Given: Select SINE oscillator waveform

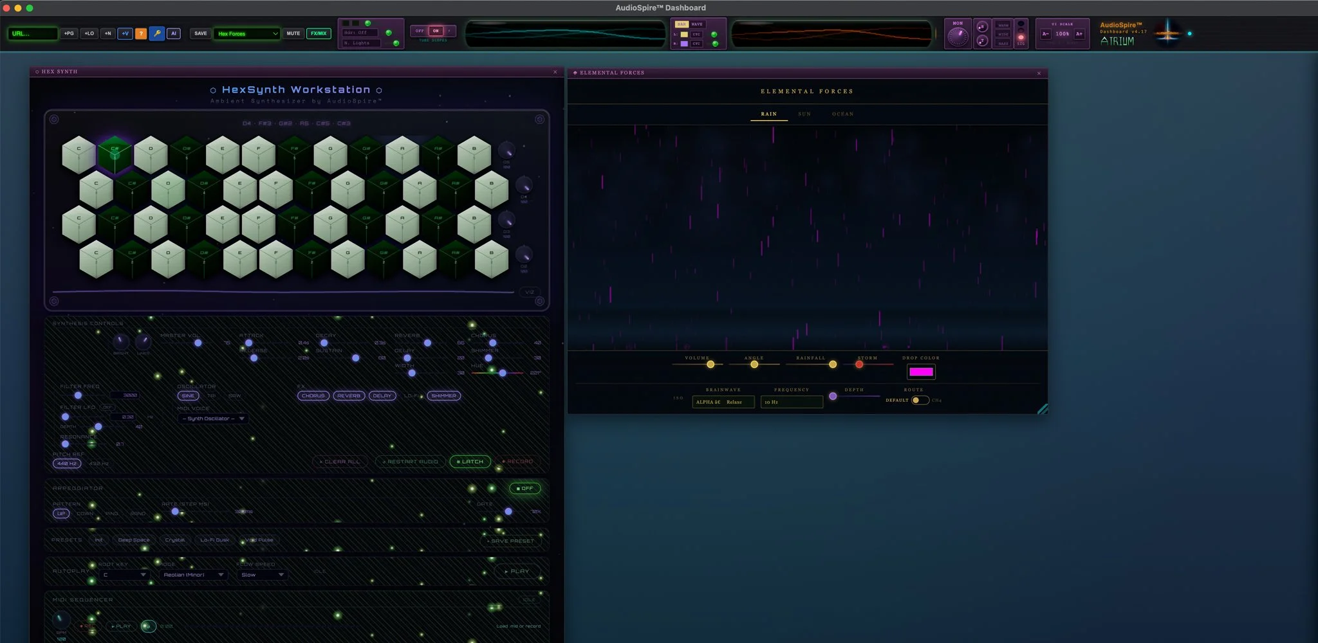Looking at the screenshot, I should point(188,396).
